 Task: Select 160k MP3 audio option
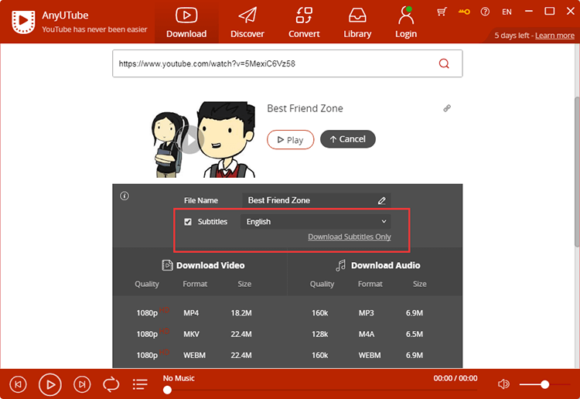[375, 313]
